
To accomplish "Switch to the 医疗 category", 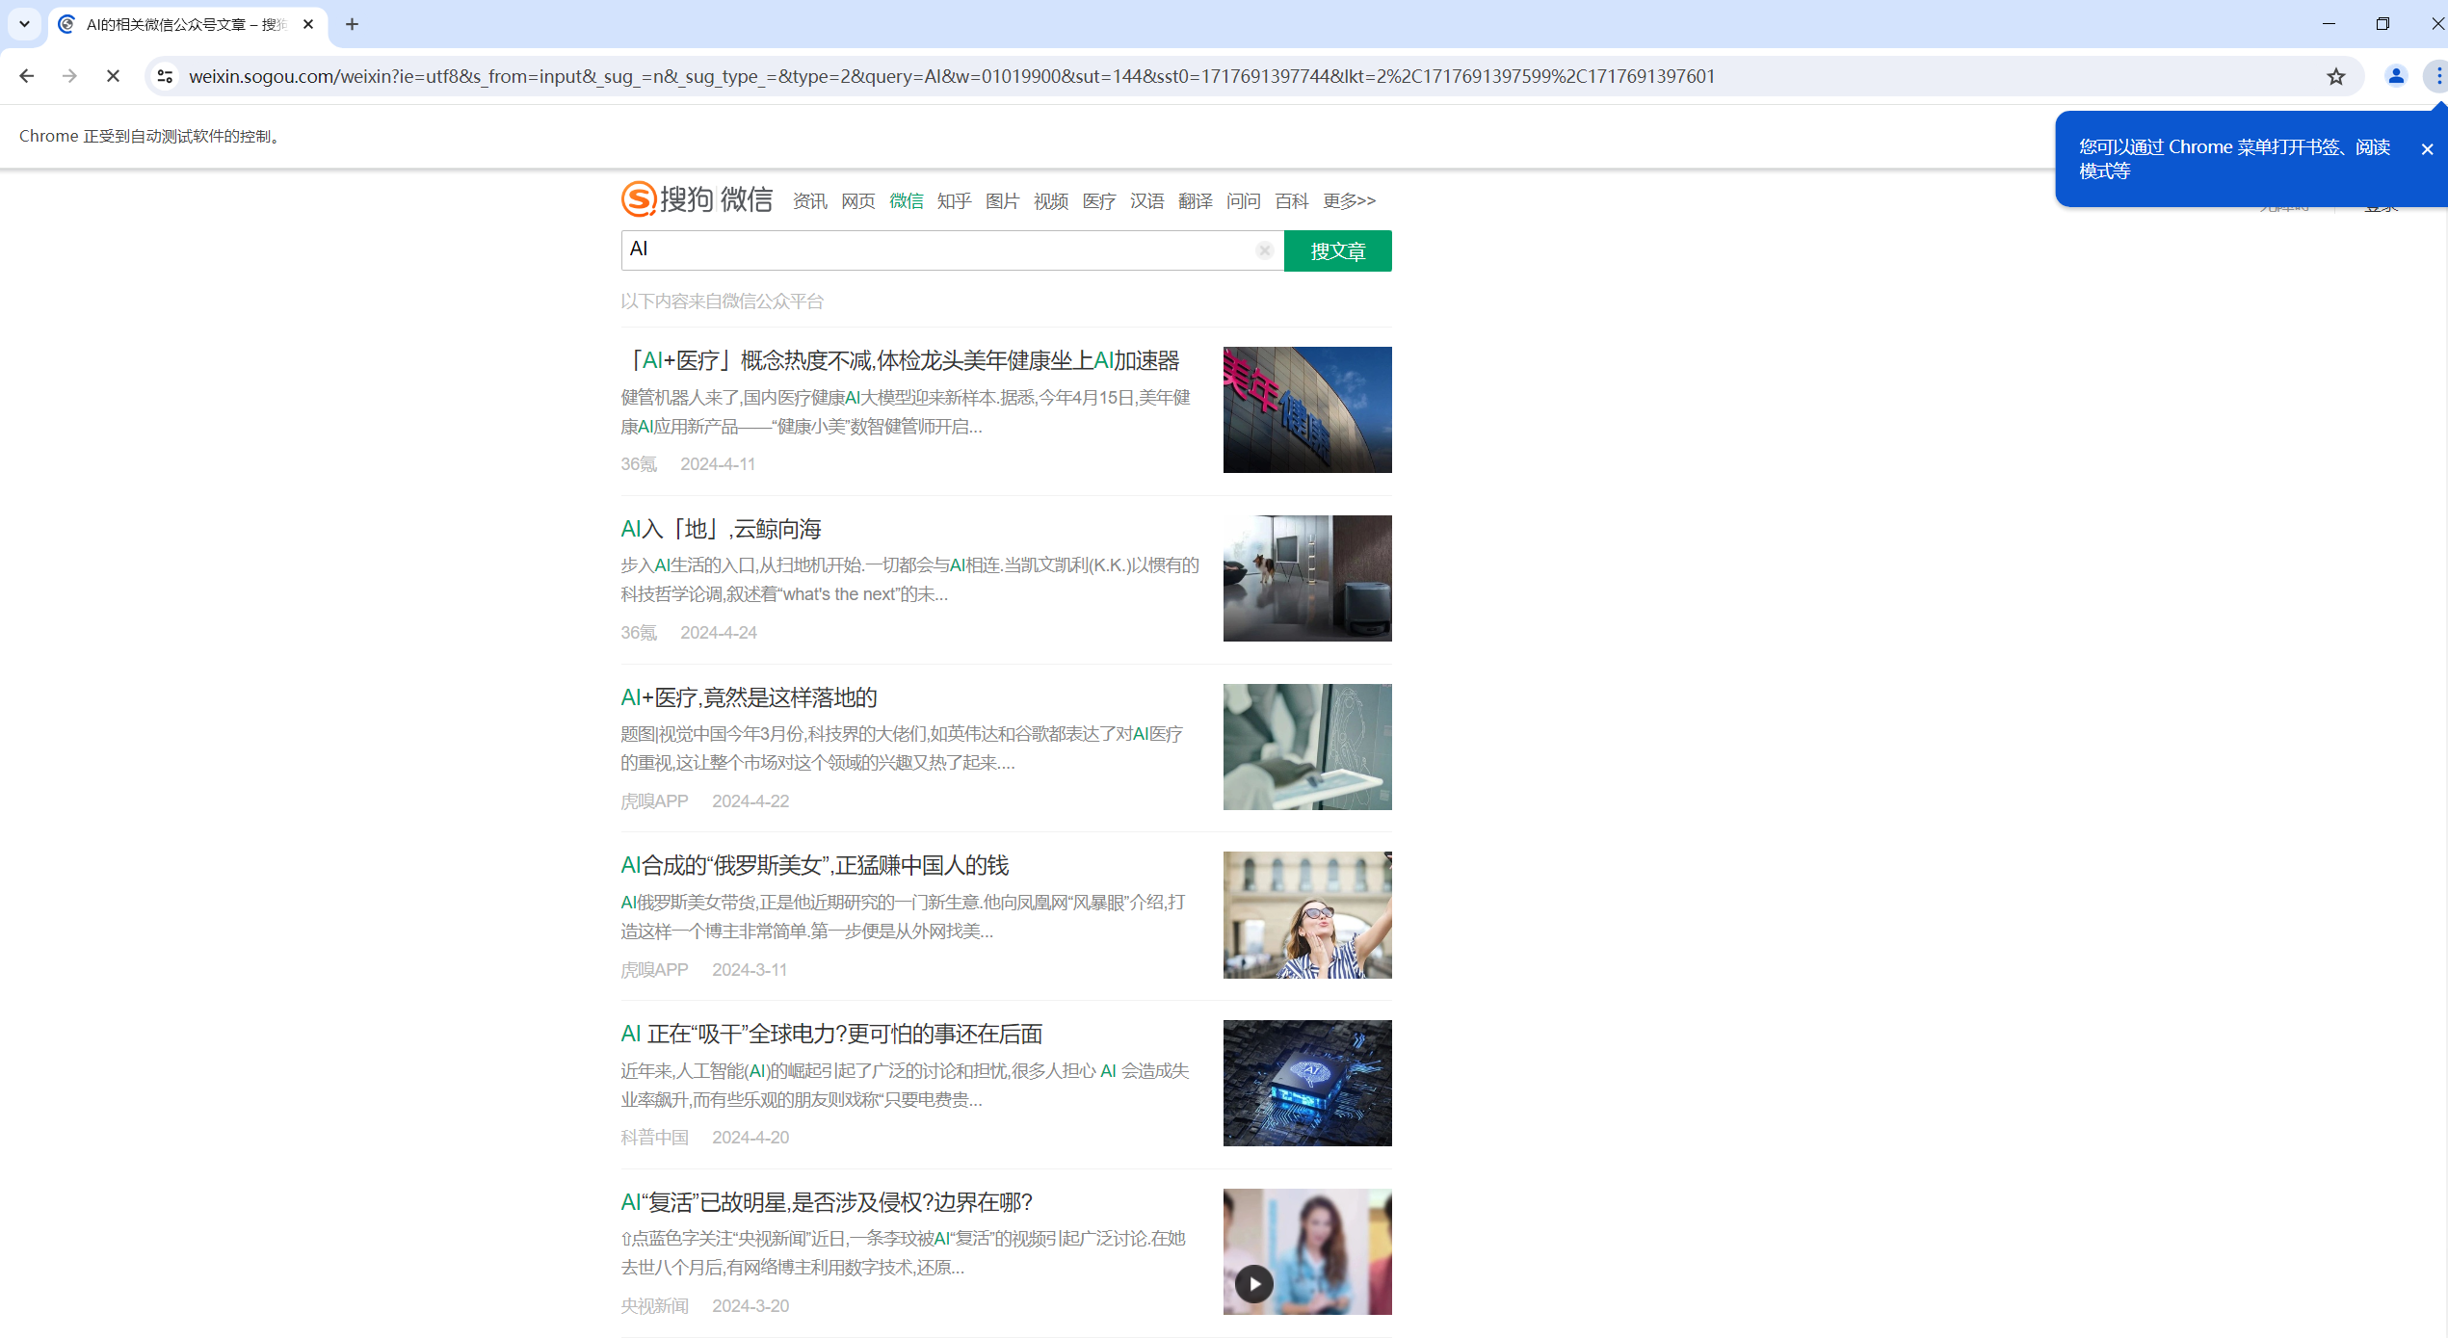I will click(x=1098, y=200).
